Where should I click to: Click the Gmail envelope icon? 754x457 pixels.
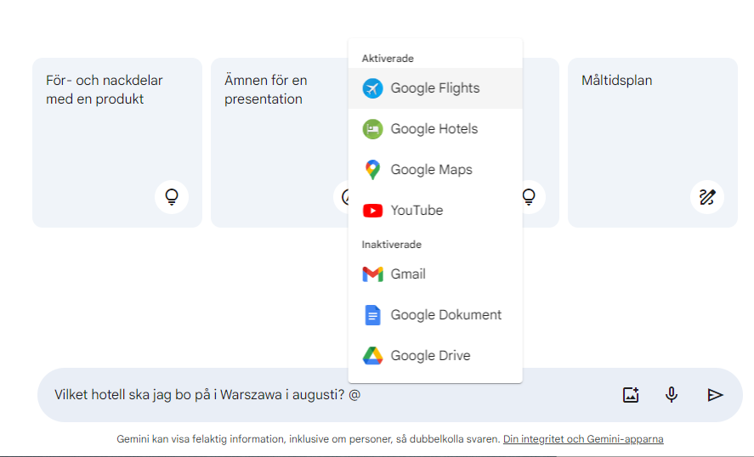[x=372, y=274]
